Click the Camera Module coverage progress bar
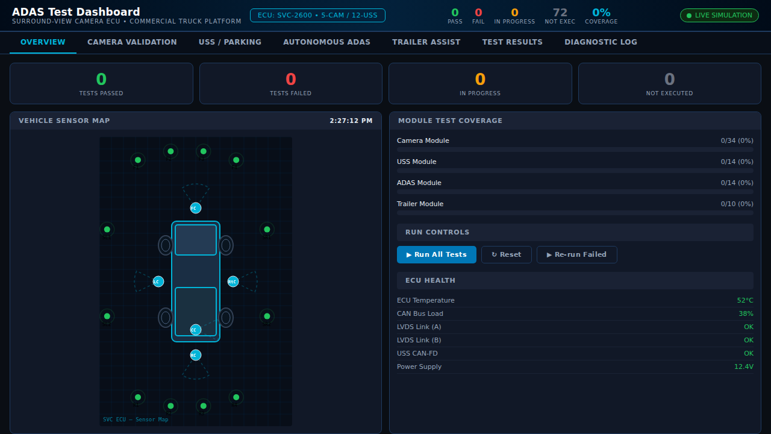This screenshot has width=771, height=434. [575, 148]
